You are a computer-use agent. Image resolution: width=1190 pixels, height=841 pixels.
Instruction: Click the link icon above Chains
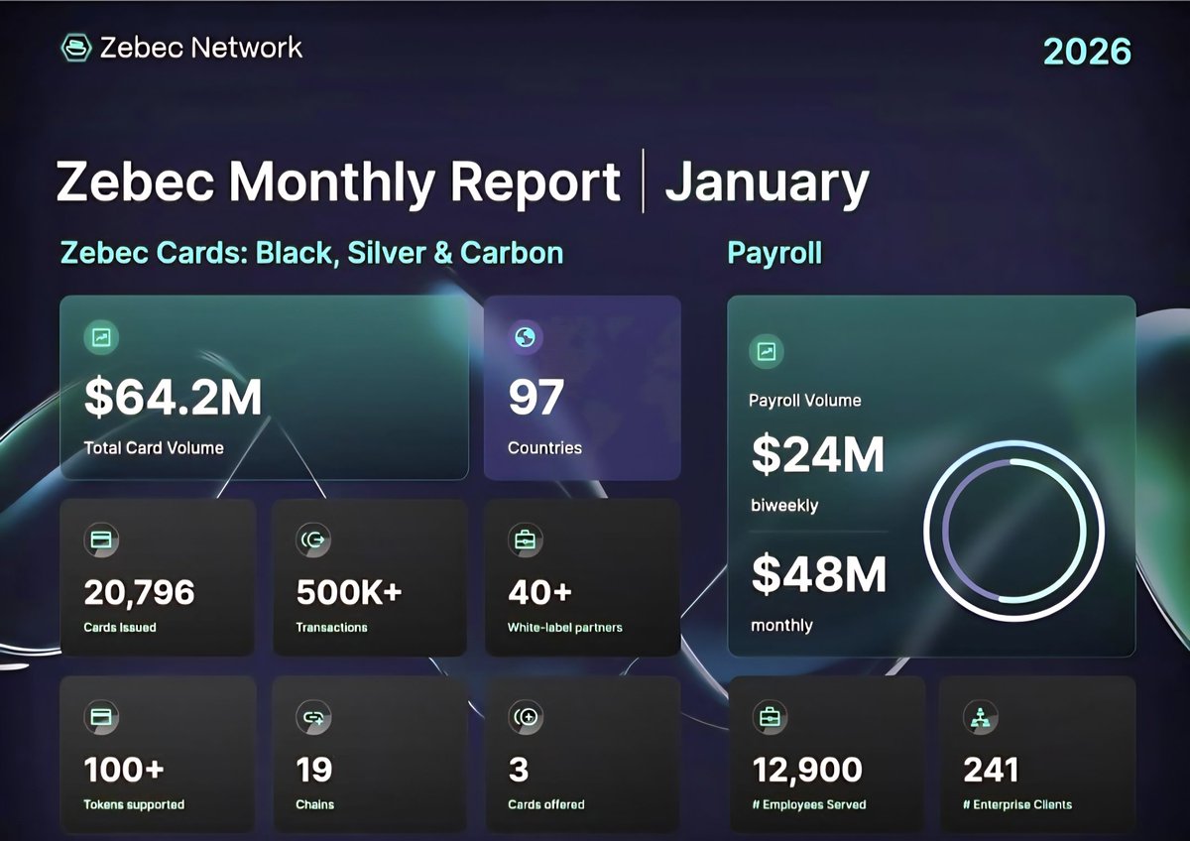click(313, 716)
